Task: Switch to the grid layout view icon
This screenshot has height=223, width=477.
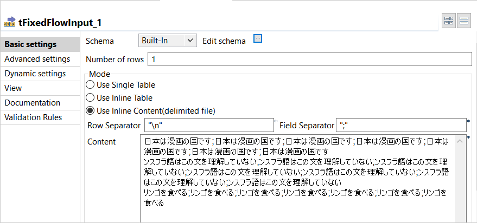Action: (x=449, y=21)
